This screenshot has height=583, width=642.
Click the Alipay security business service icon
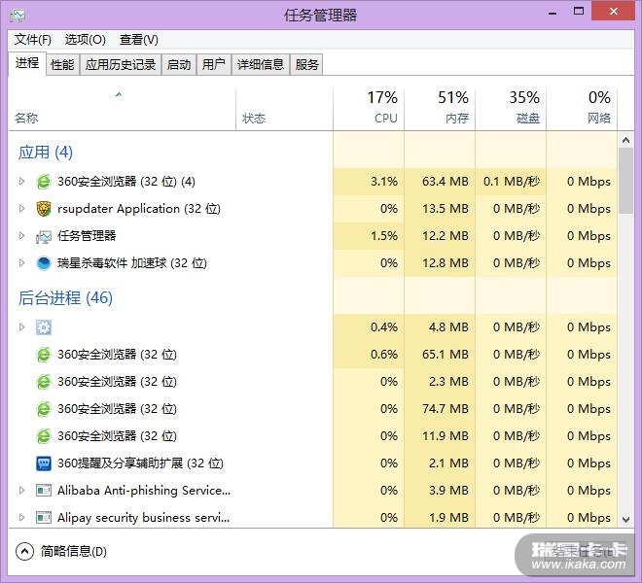[44, 518]
